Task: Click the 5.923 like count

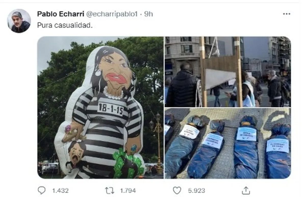Action: [196, 190]
